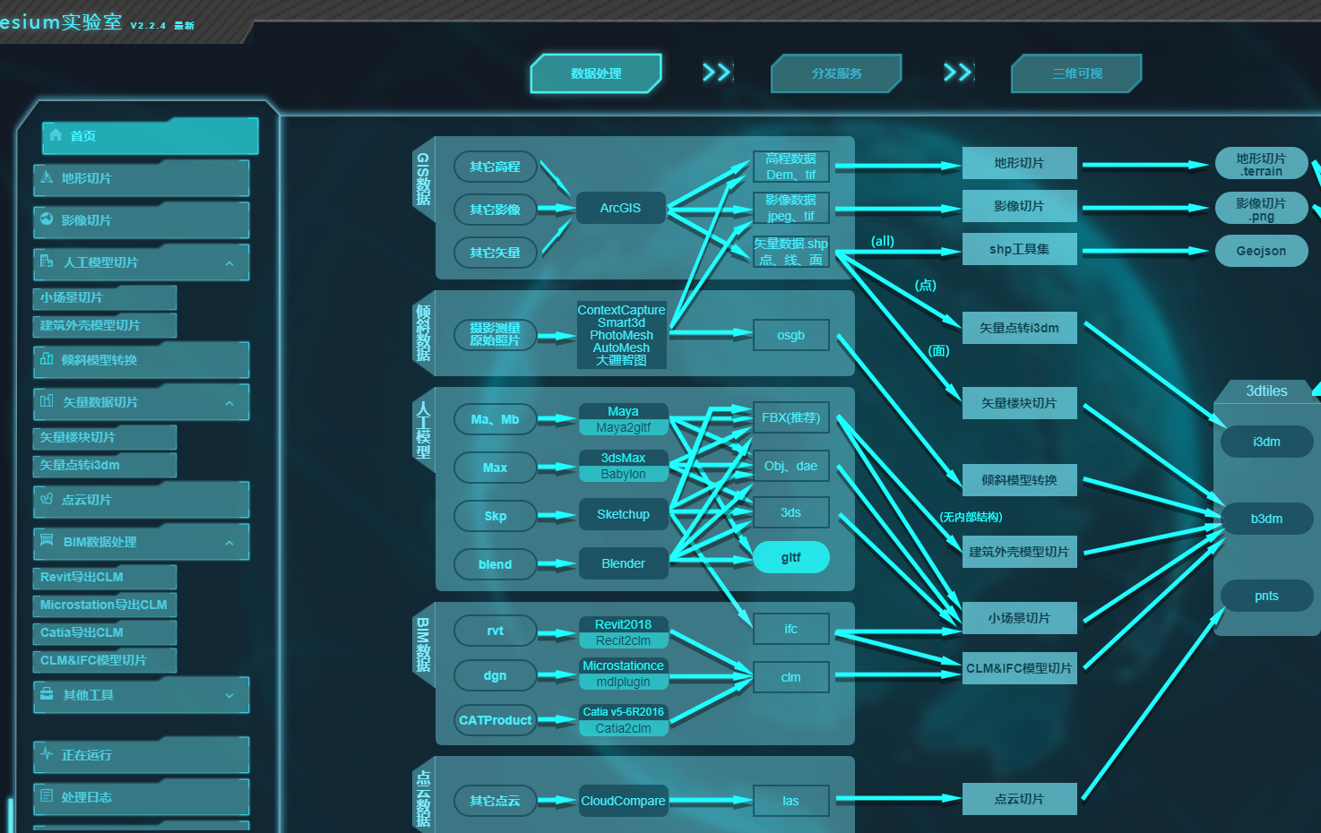The image size is (1321, 833).
Task: Click the 影像切片 .png output pill
Action: click(x=1261, y=210)
